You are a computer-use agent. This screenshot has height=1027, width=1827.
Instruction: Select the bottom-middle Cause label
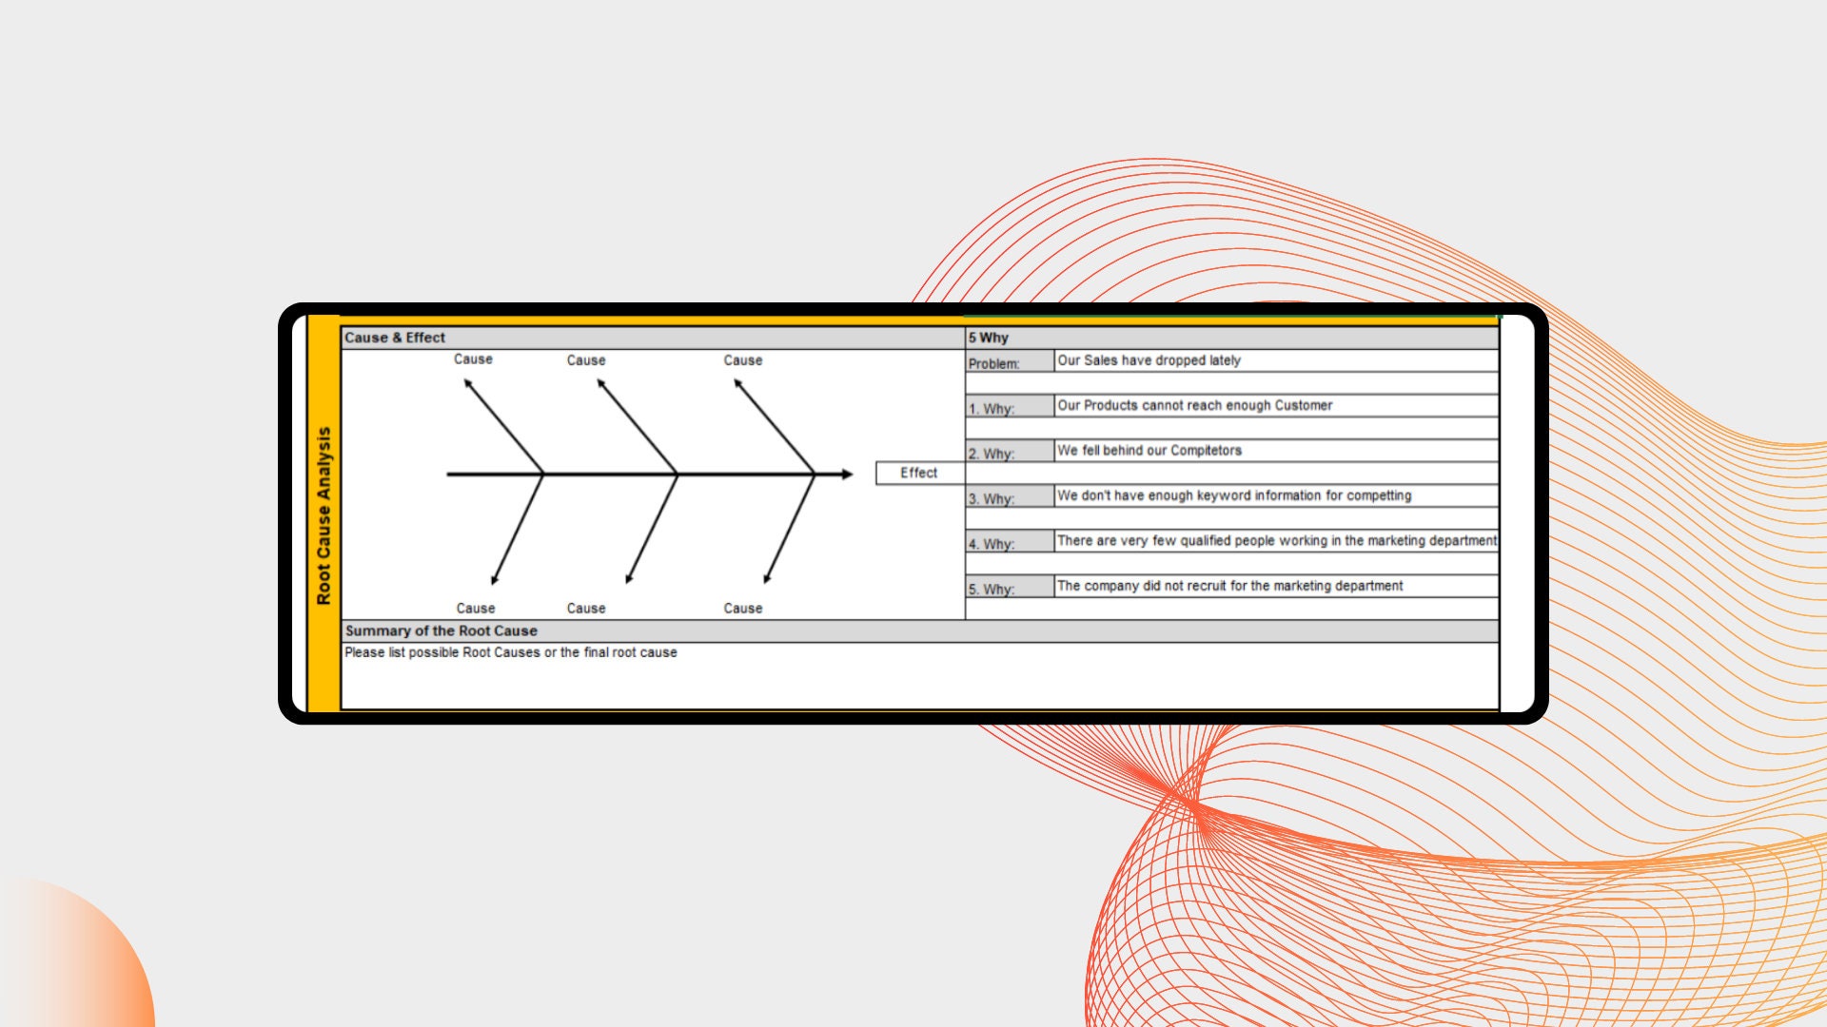click(x=586, y=608)
